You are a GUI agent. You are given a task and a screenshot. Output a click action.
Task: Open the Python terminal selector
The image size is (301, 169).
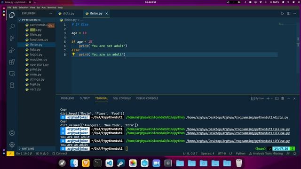click(x=258, y=99)
